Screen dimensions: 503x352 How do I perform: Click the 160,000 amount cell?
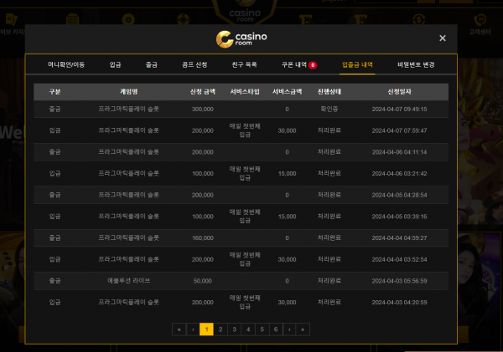[202, 237]
